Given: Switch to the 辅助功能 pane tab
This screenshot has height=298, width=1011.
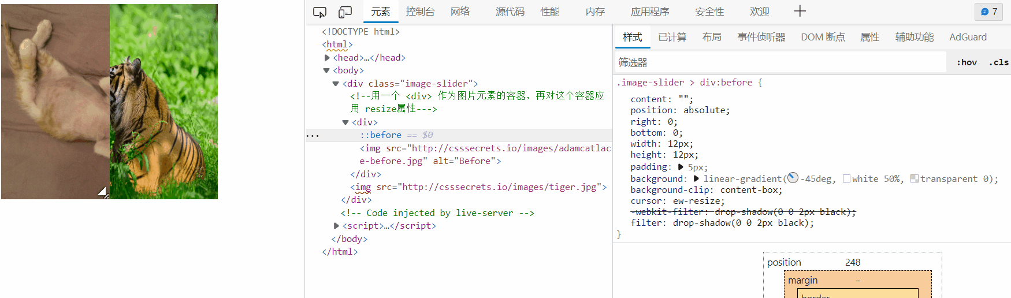Looking at the screenshot, I should [x=915, y=37].
